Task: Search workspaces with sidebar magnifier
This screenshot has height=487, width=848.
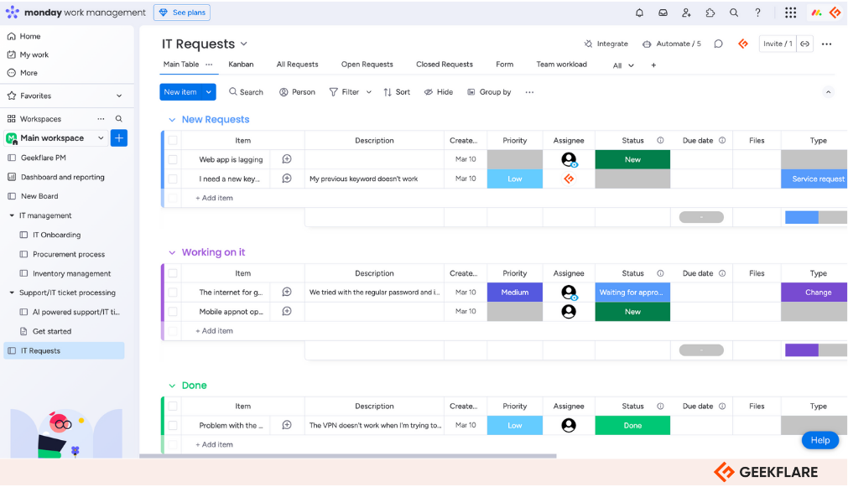Action: tap(119, 119)
